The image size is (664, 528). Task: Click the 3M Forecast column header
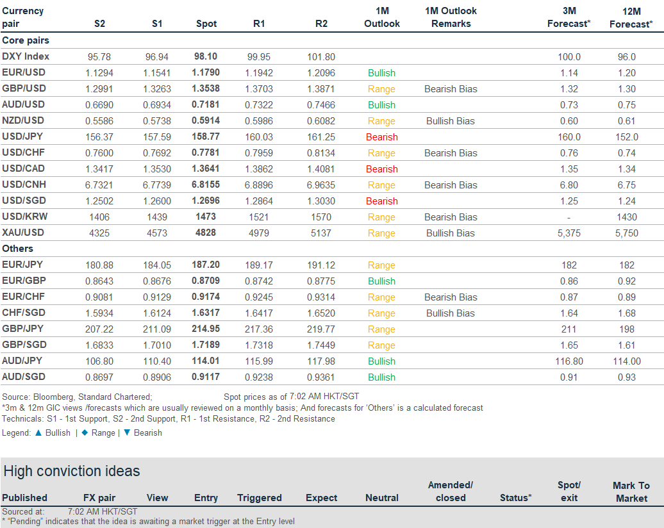568,17
